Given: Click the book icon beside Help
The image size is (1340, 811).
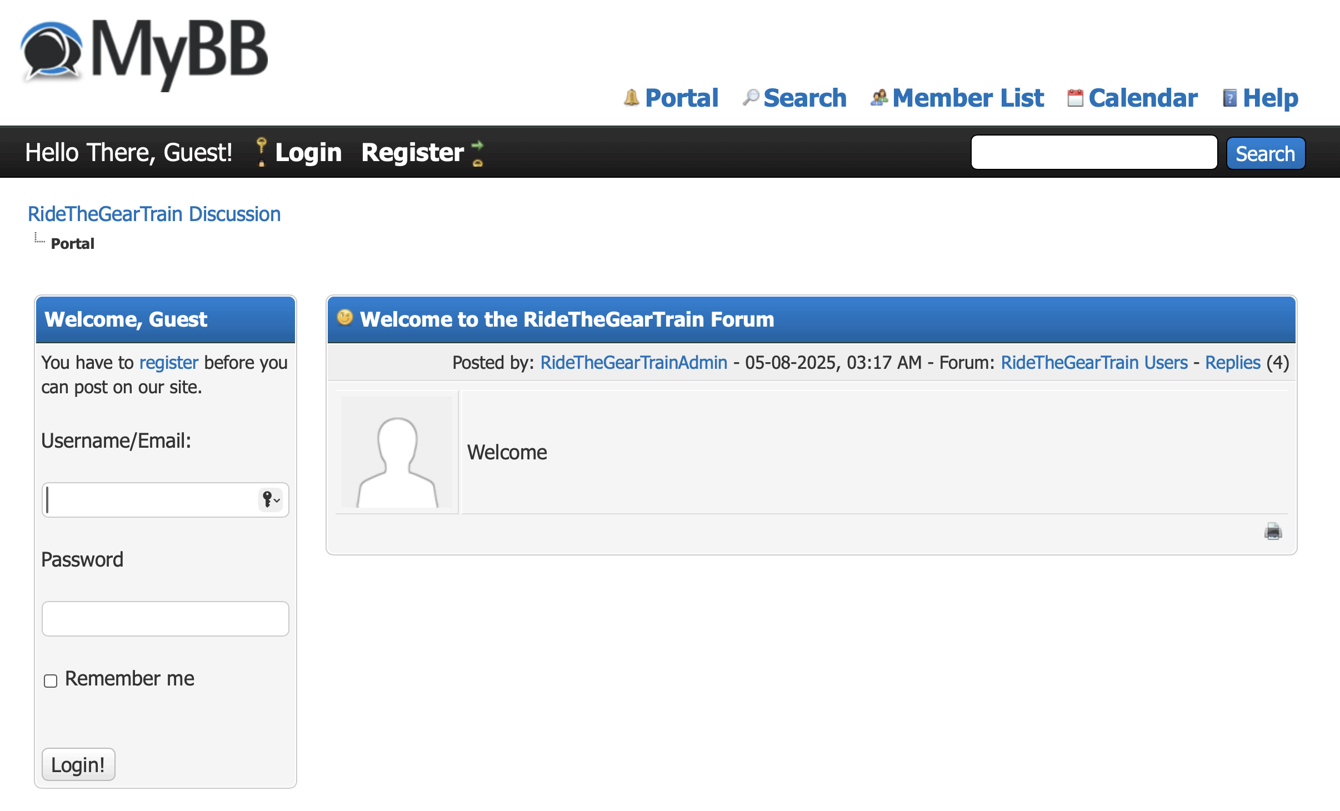Looking at the screenshot, I should point(1229,98).
